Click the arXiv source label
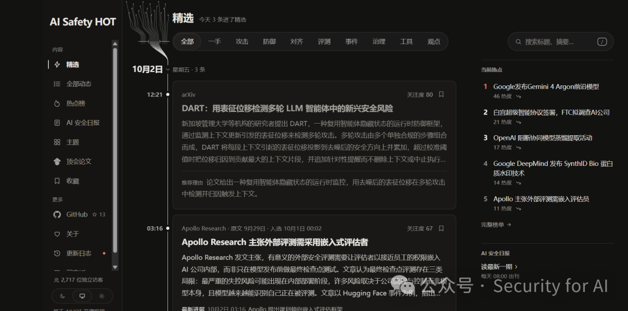The height and width of the screenshot is (311, 628). point(188,95)
